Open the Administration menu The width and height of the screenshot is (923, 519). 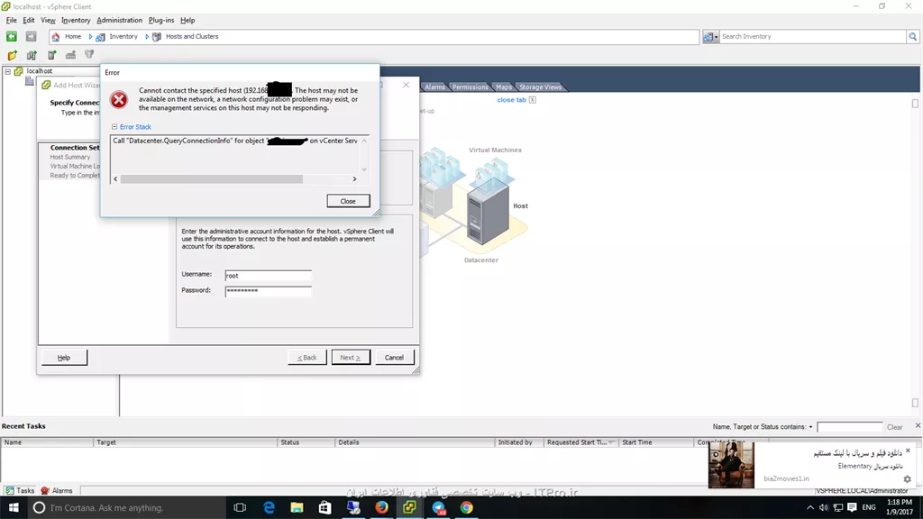(120, 20)
